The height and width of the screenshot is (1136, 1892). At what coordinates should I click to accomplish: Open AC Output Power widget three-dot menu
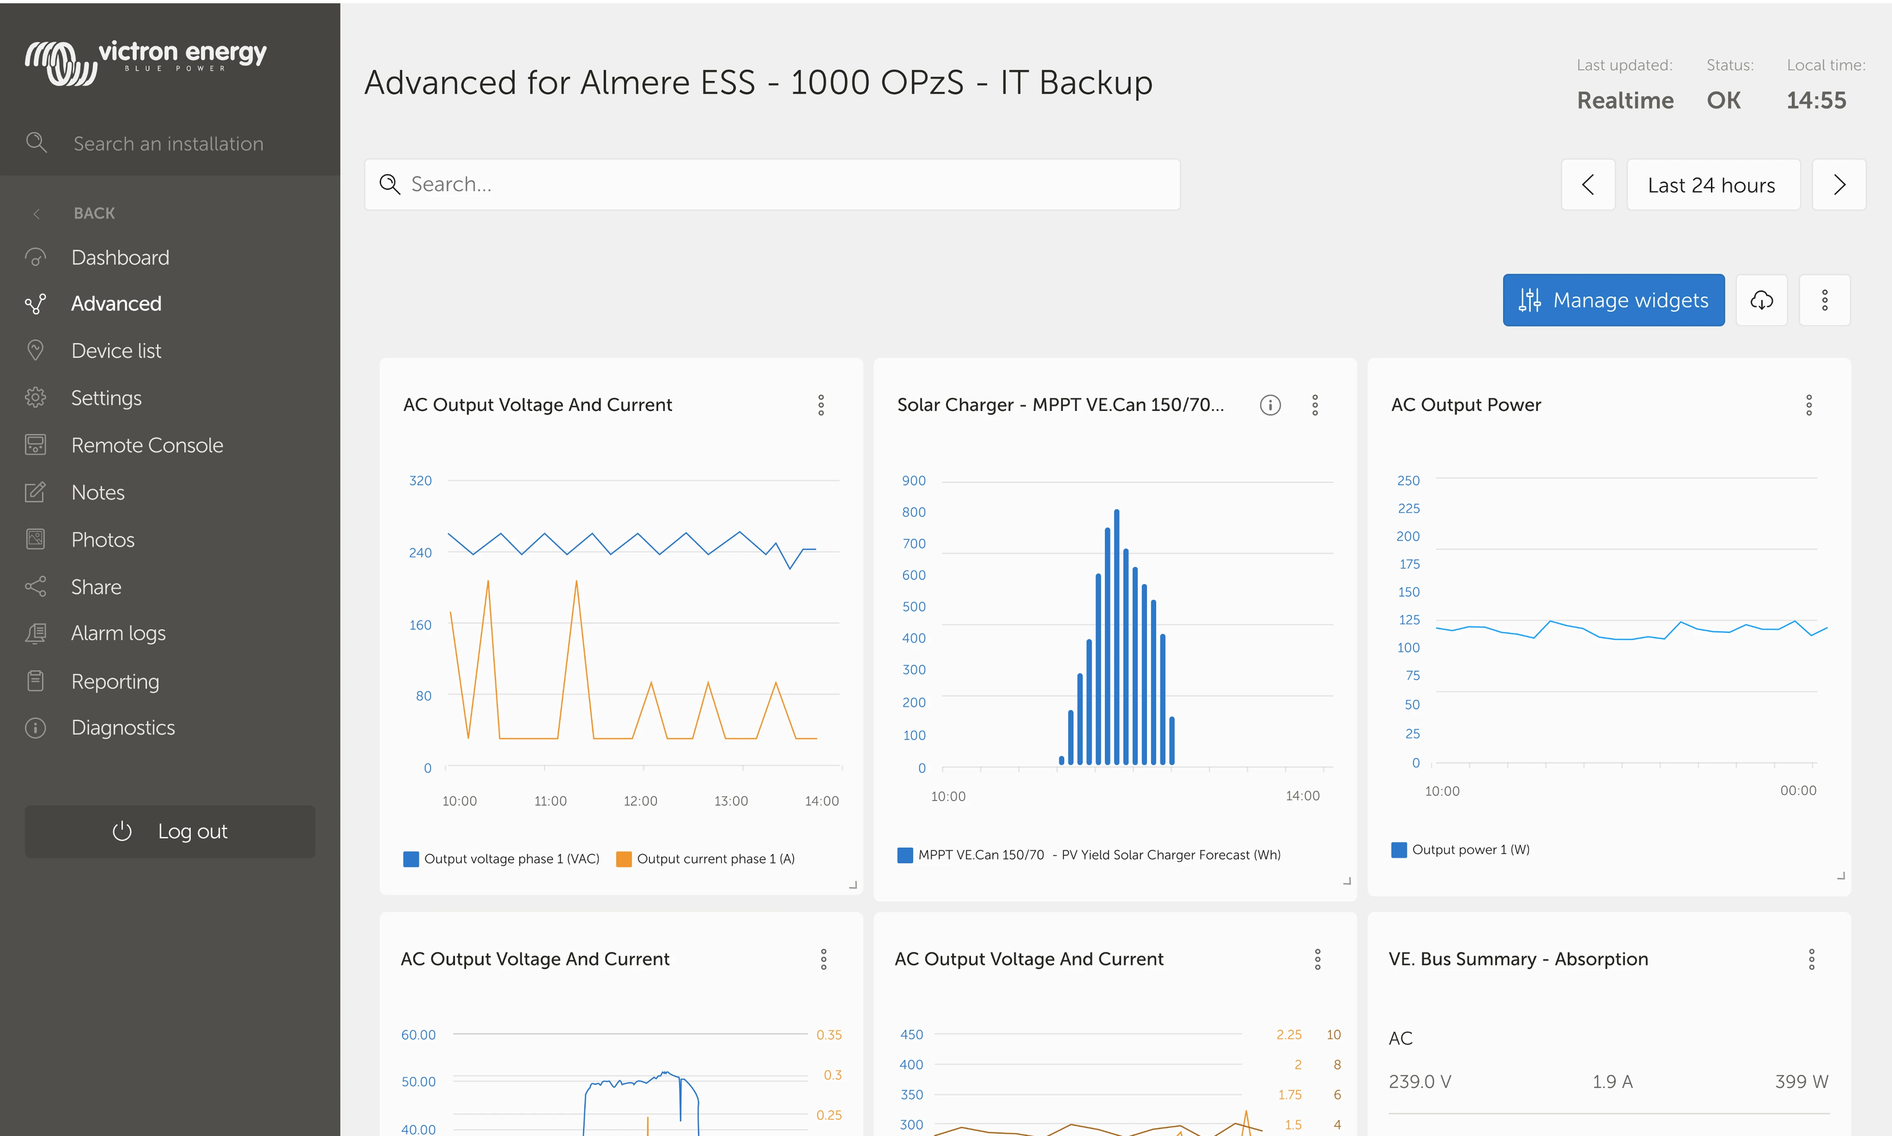[x=1808, y=405]
